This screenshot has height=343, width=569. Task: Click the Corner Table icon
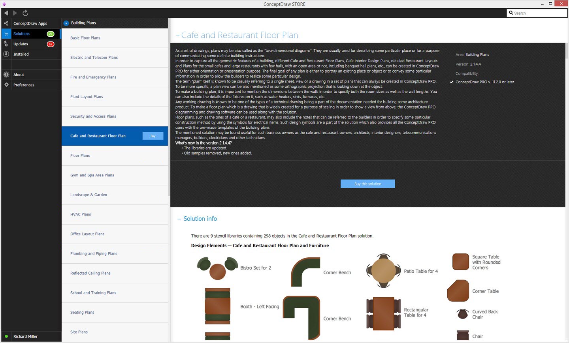(458, 291)
